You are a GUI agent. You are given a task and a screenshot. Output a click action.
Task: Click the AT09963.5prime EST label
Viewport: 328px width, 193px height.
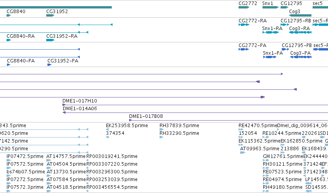(260, 149)
